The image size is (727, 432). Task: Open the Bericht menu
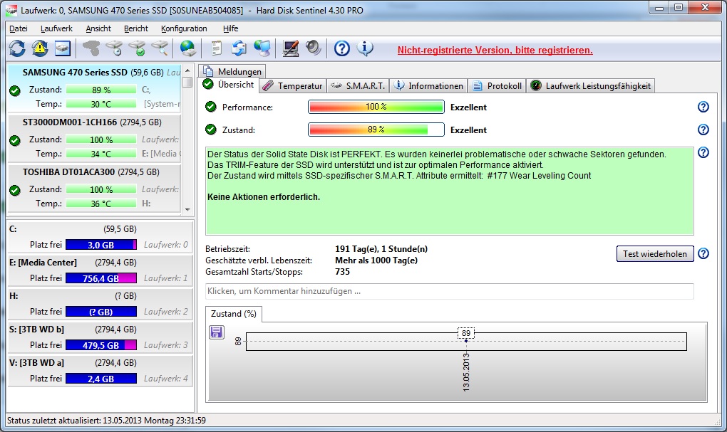pyautogui.click(x=136, y=28)
